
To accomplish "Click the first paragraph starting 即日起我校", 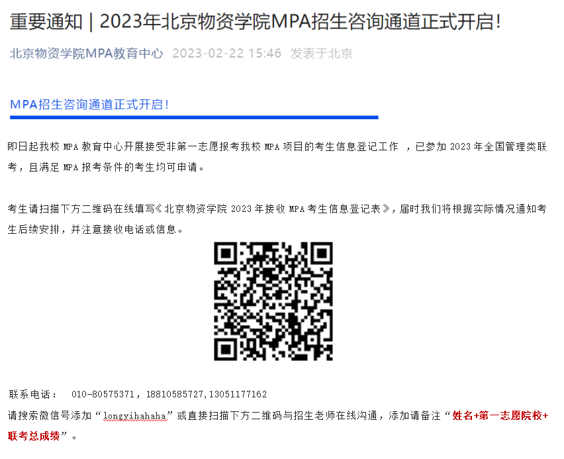I will (x=277, y=156).
